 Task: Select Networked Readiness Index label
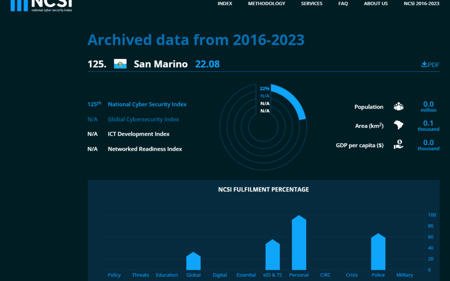pyautogui.click(x=145, y=149)
